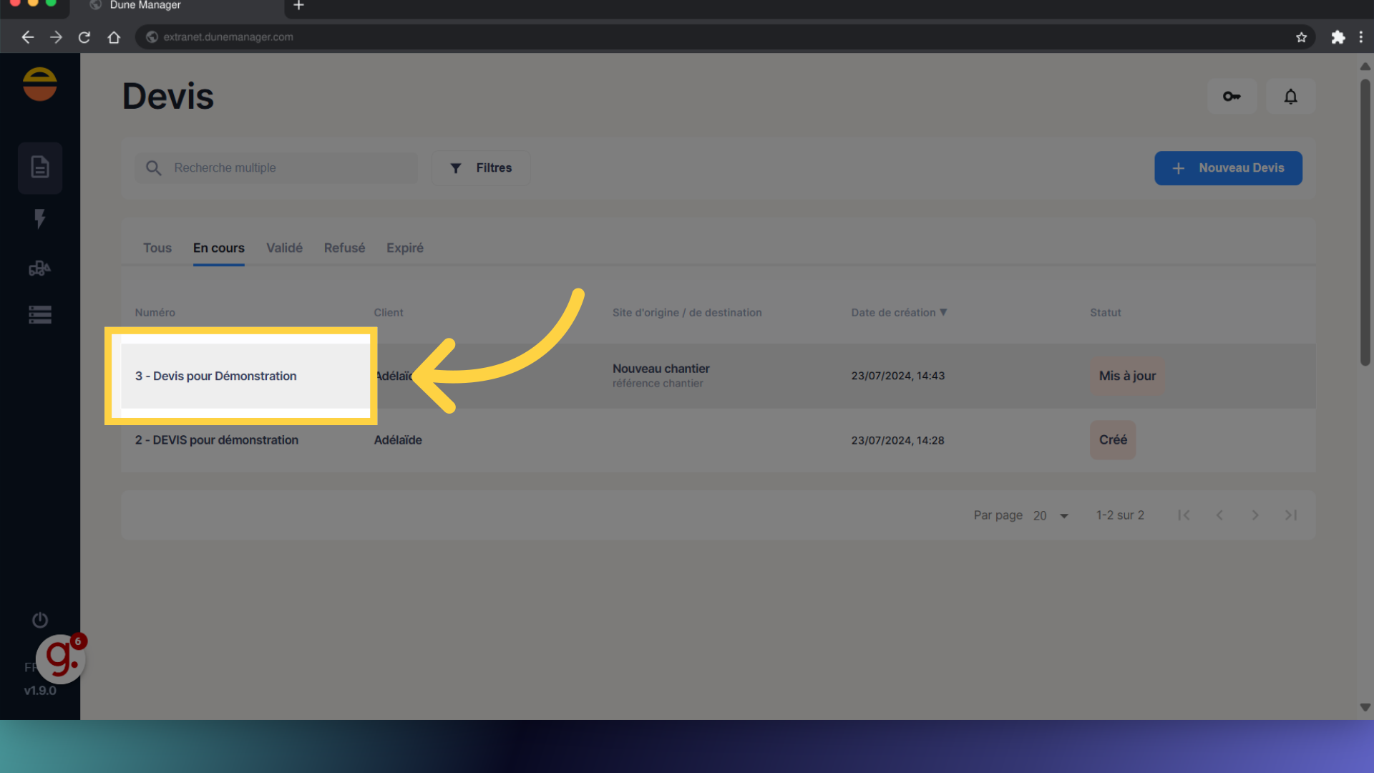Go to next page arrow

point(1254,515)
